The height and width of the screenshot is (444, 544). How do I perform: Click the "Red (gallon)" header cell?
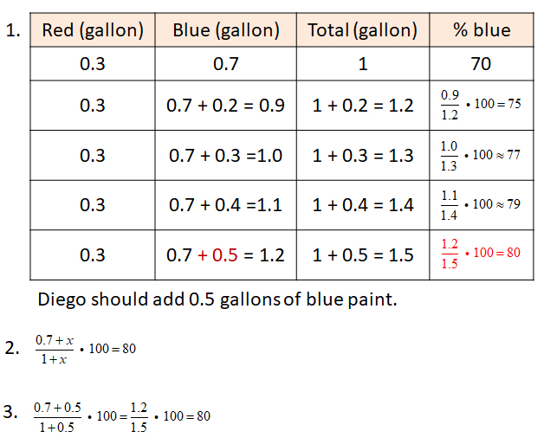pos(93,31)
